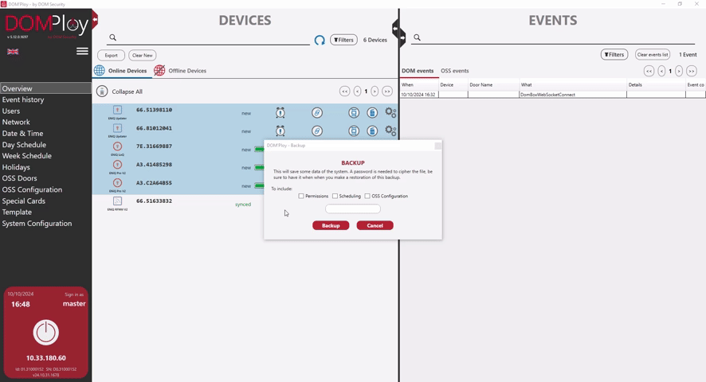
Task: Open the hamburger menu in sidebar
Action: 82,51
